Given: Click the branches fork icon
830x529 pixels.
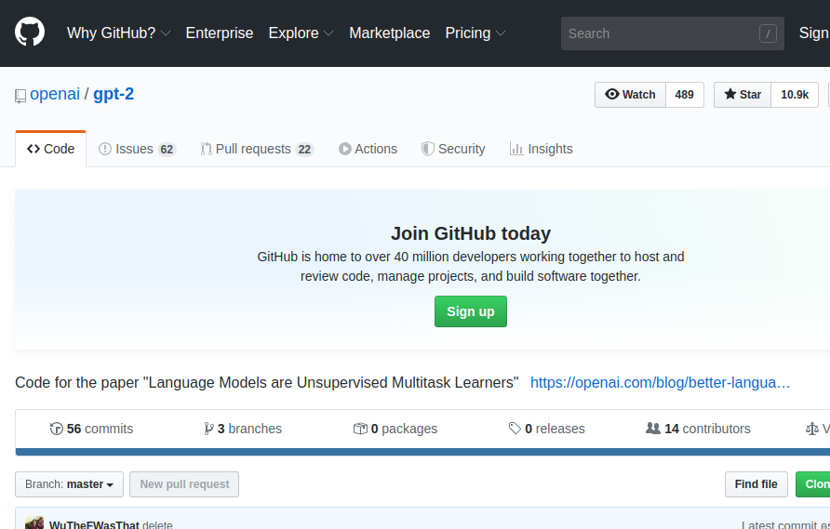Looking at the screenshot, I should pos(208,429).
